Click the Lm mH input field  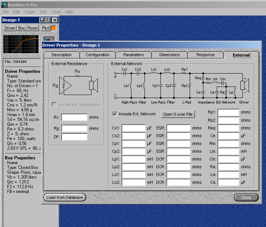coord(229,151)
